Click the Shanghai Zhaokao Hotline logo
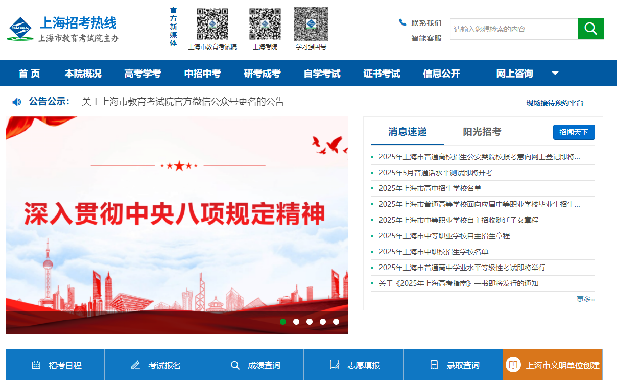Image resolution: width=617 pixels, height=385 pixels. coord(61,29)
